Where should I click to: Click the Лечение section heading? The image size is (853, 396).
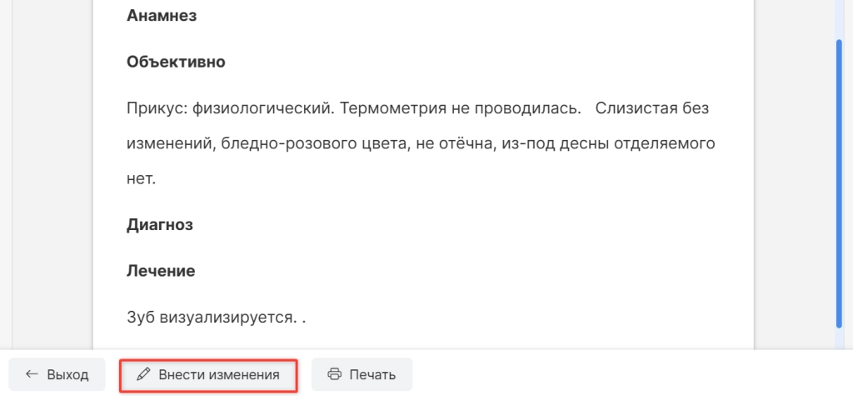pos(161,271)
